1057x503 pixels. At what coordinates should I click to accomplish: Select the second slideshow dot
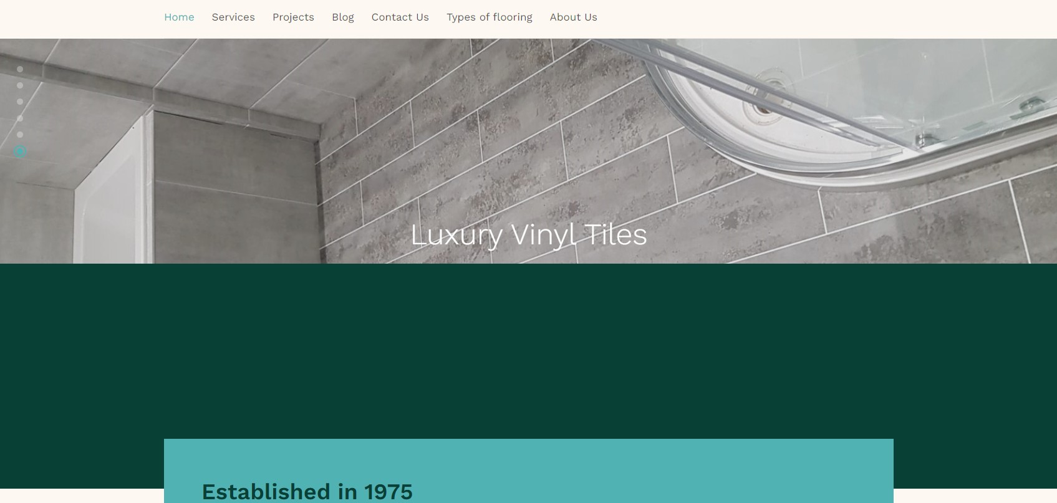click(x=20, y=85)
